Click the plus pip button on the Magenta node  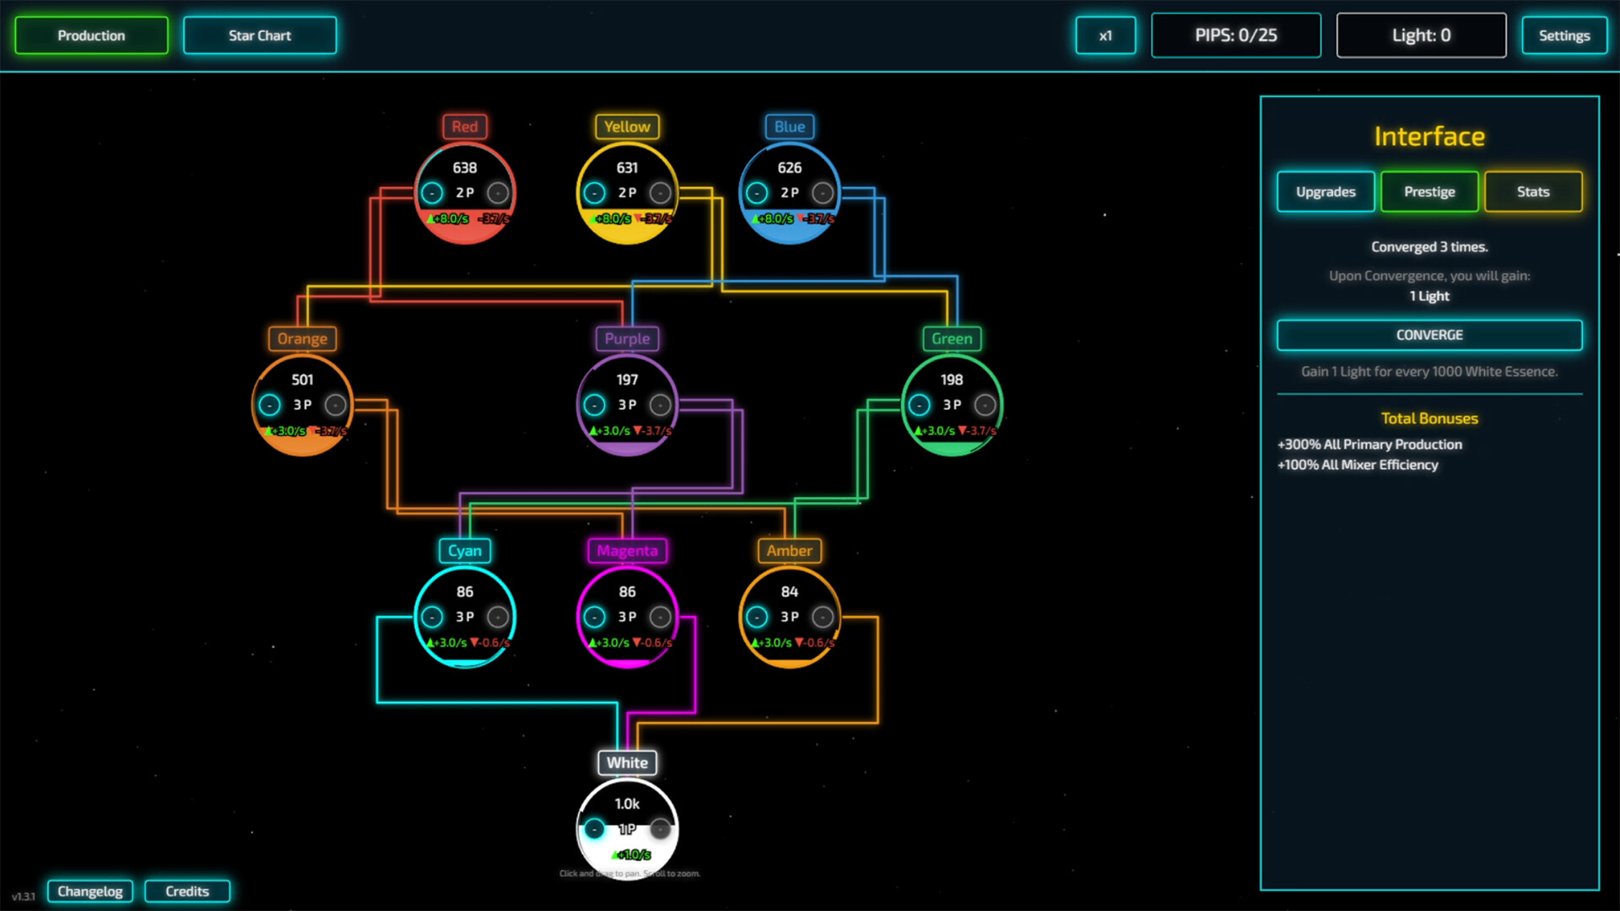click(x=659, y=617)
